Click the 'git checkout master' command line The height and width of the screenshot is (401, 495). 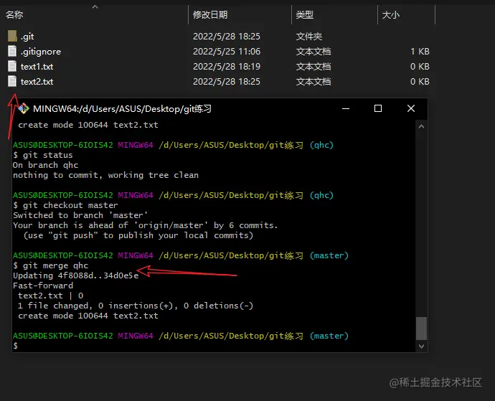pyautogui.click(x=65, y=205)
